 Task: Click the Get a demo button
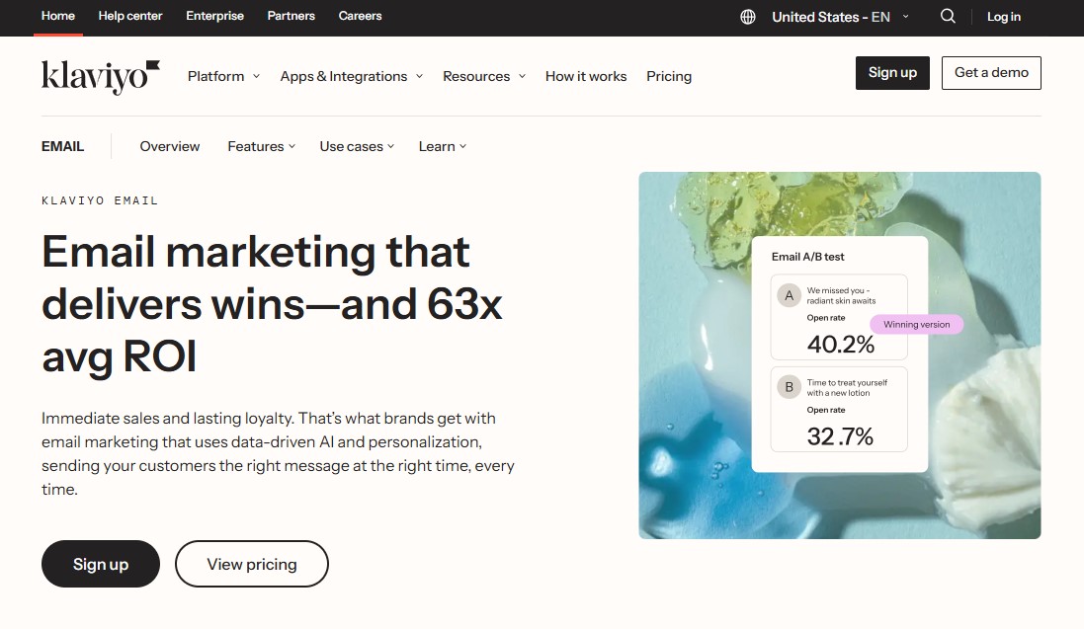click(991, 73)
